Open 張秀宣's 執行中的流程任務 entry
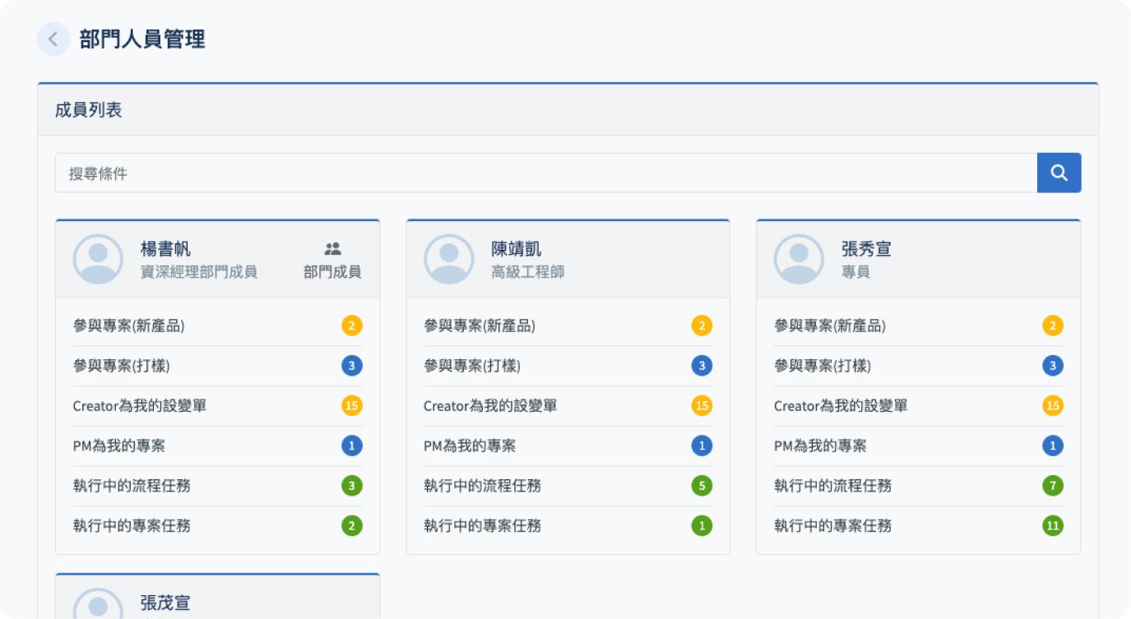This screenshot has width=1131, height=619. [832, 486]
